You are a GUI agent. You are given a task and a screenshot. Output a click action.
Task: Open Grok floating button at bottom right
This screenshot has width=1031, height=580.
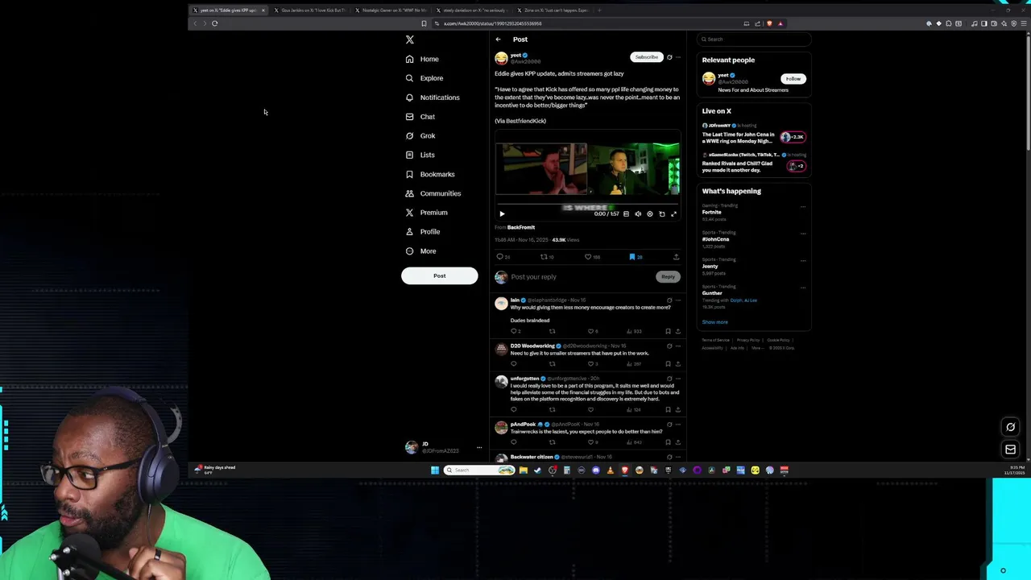(1010, 427)
